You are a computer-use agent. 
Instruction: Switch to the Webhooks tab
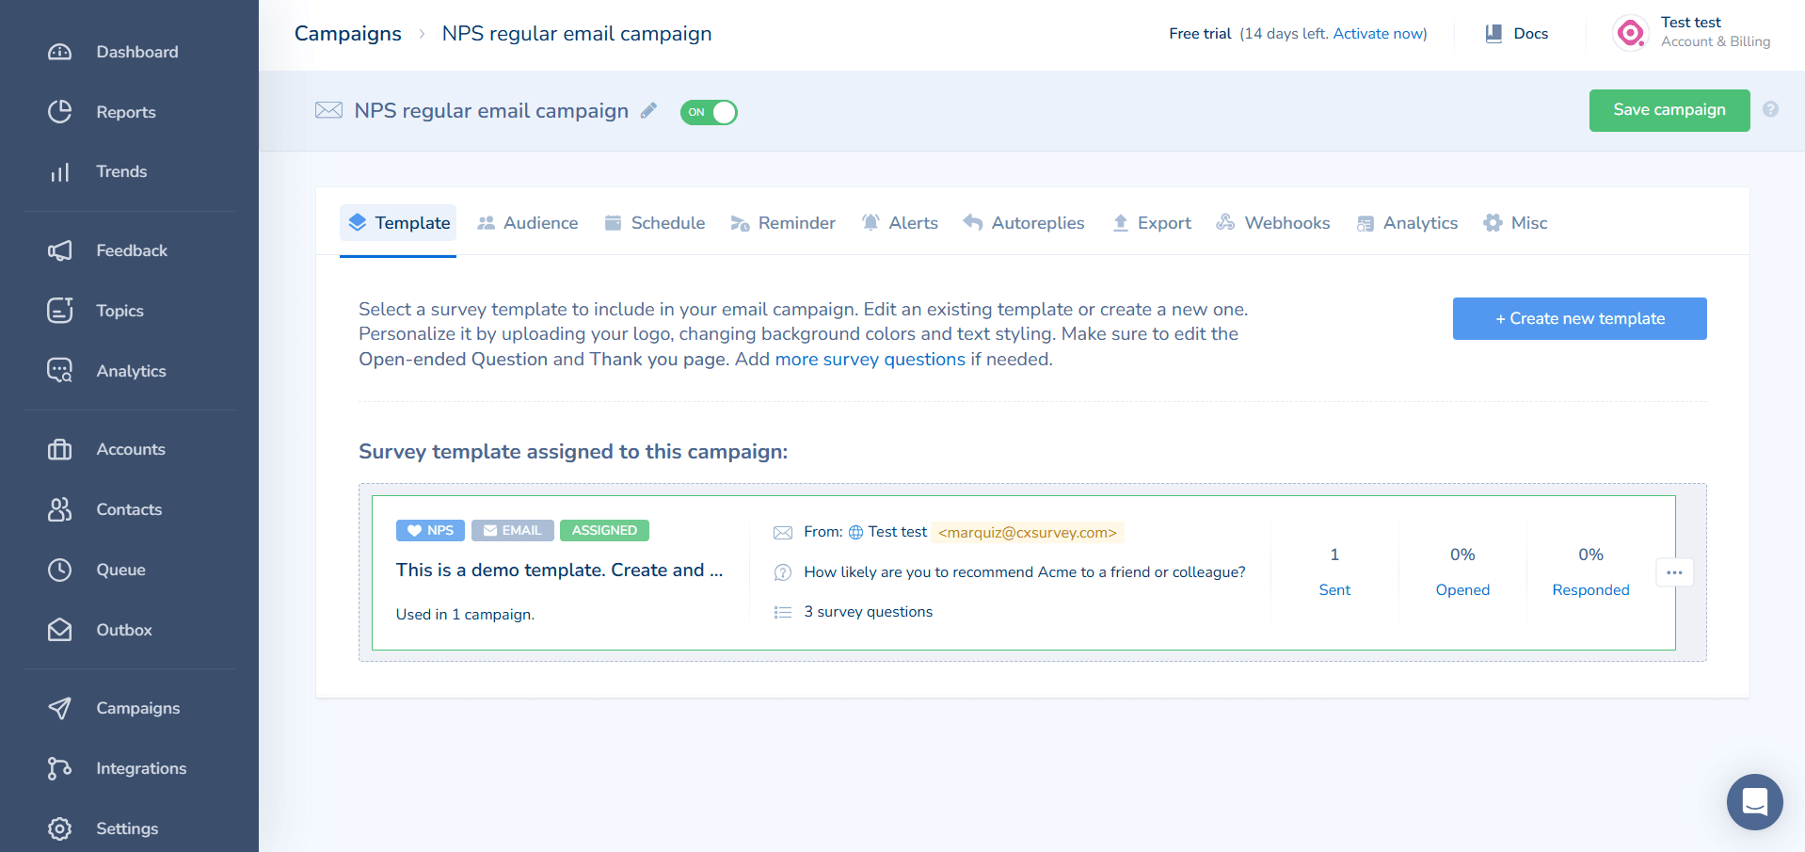coord(1272,223)
